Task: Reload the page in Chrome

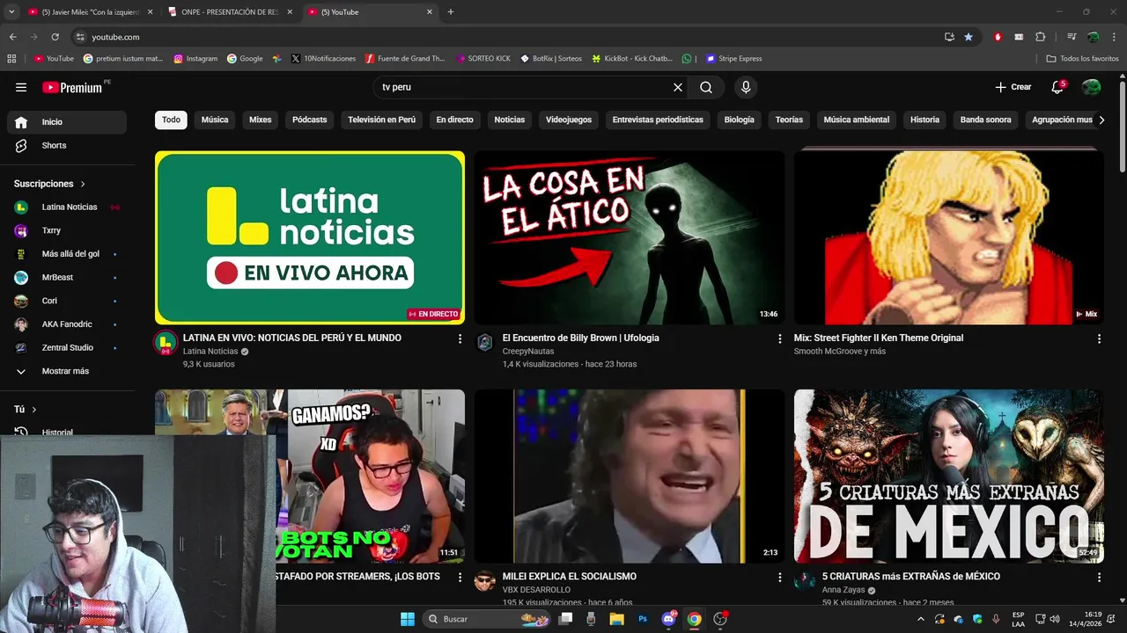Action: (55, 37)
